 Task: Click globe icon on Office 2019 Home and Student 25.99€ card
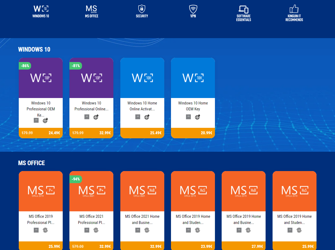(299, 230)
